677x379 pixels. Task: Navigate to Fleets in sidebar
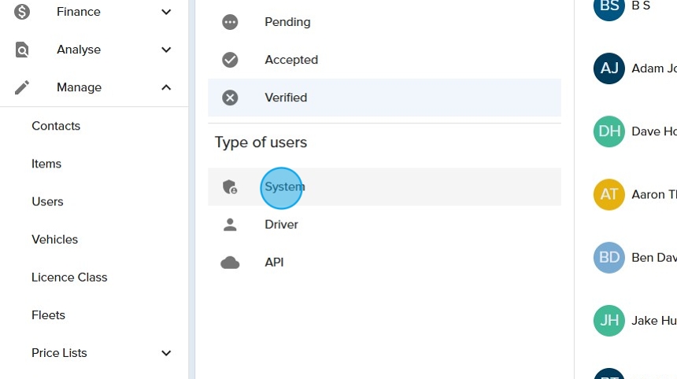(48, 315)
